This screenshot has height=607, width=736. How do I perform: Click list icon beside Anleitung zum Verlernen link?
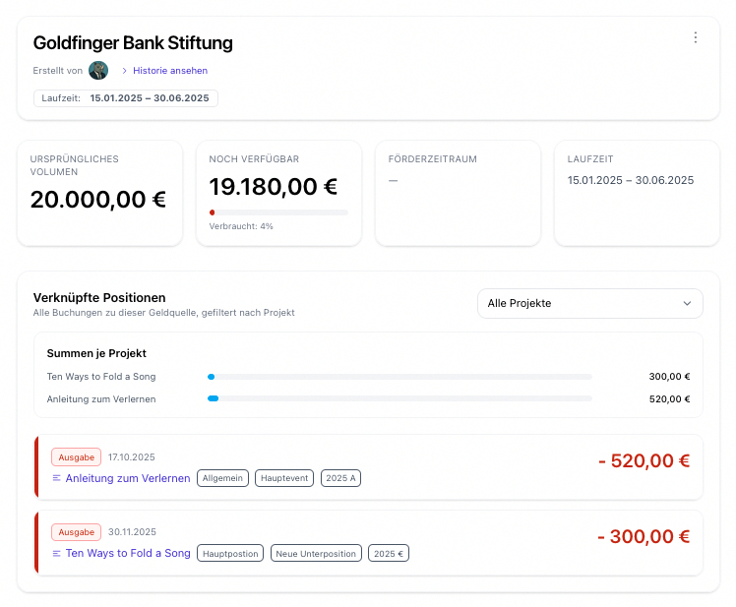click(56, 478)
